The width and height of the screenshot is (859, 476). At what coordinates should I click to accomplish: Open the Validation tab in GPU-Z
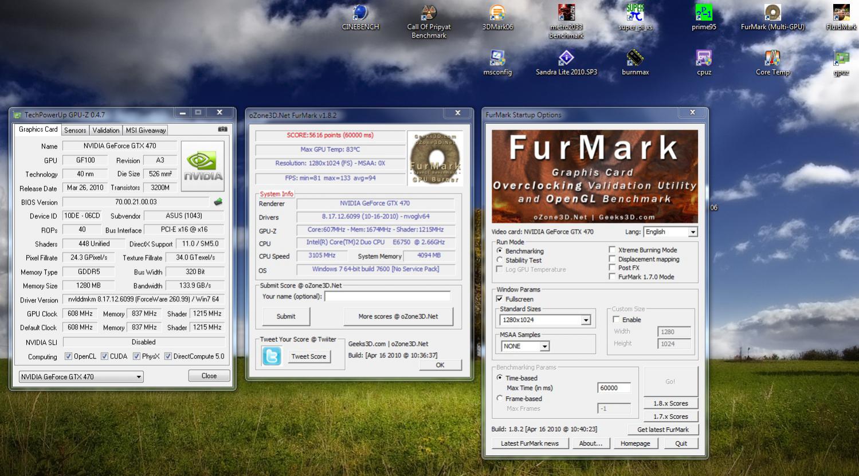(x=106, y=131)
